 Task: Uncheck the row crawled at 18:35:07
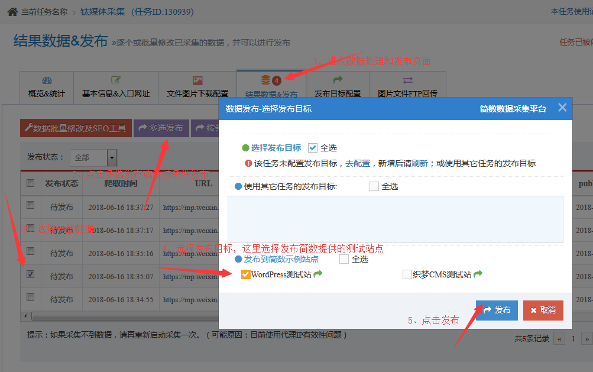point(31,274)
